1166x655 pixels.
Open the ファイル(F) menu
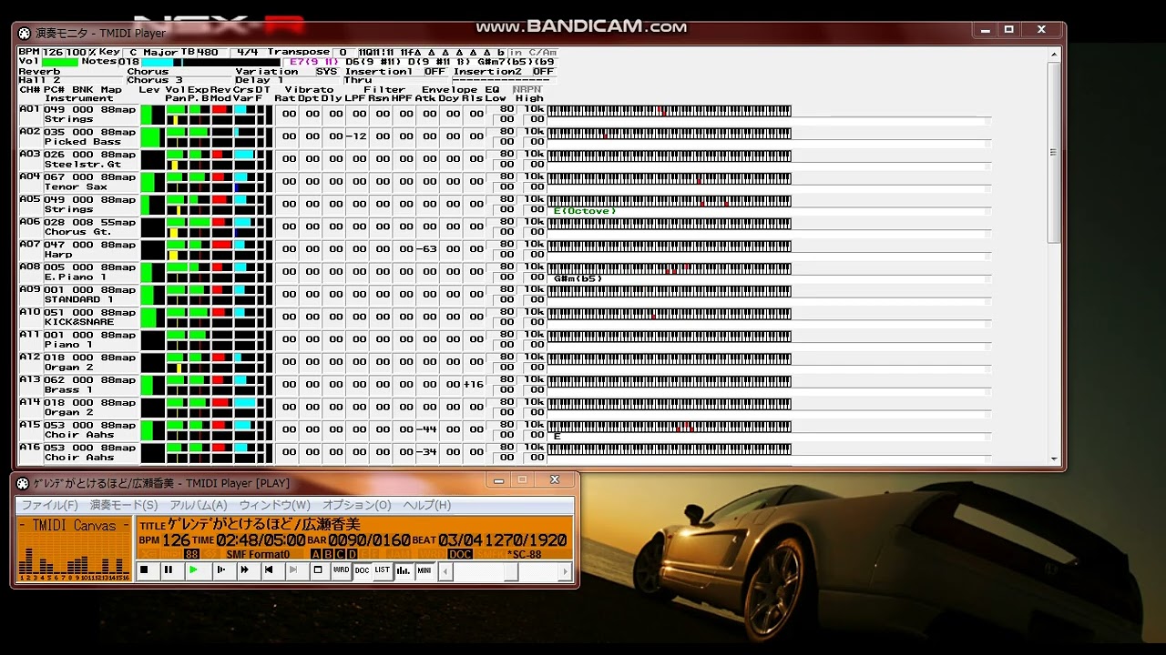coord(50,505)
